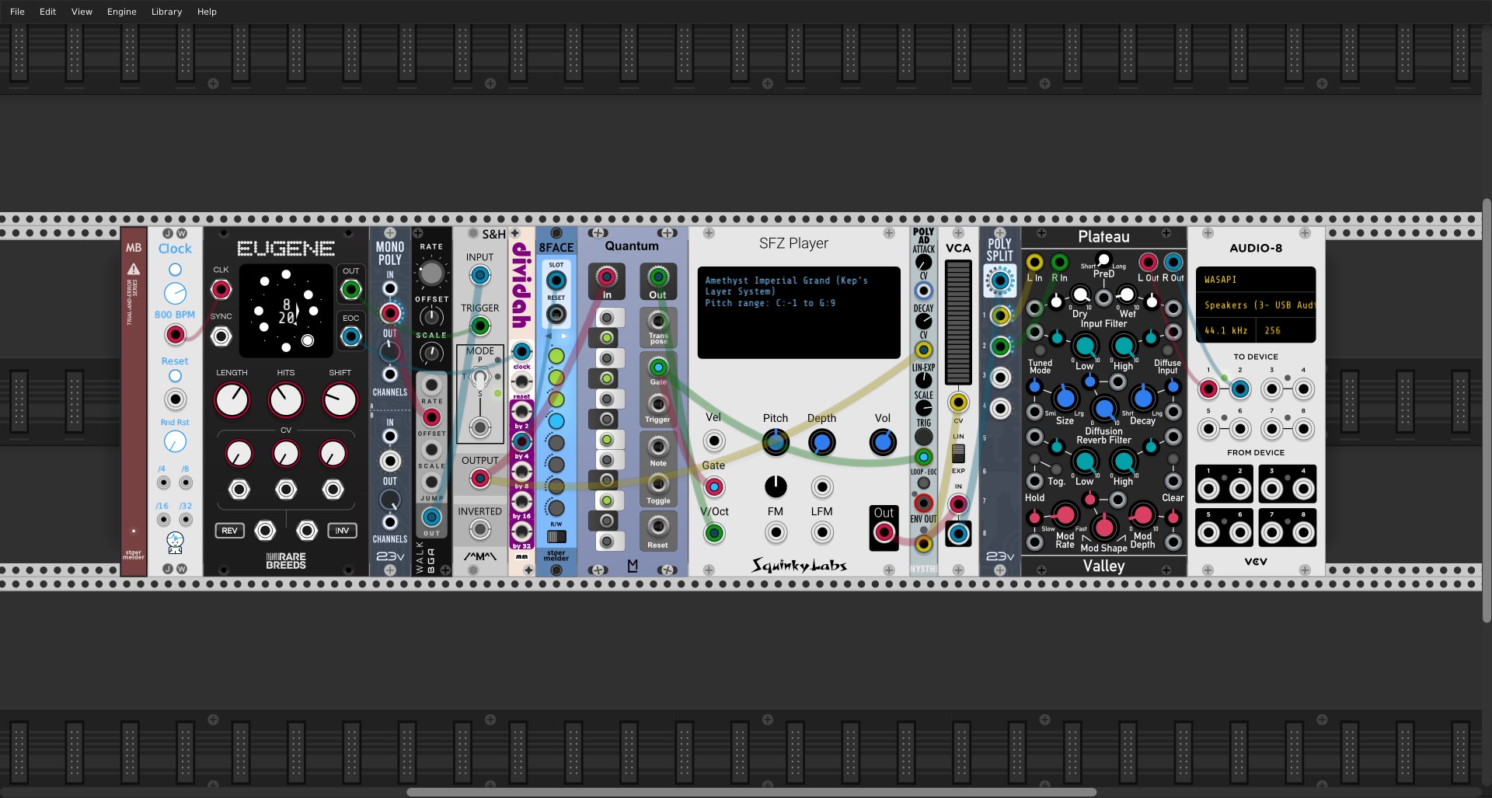Click the Quantum Out jack
The height and width of the screenshot is (798, 1492).
coord(658,277)
